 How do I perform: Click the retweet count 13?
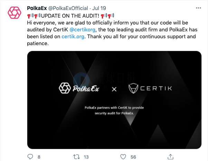86,157
